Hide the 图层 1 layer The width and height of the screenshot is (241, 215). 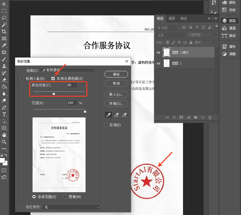click(158, 63)
